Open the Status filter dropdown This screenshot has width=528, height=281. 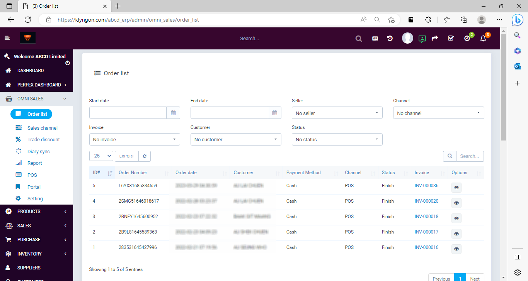click(337, 139)
